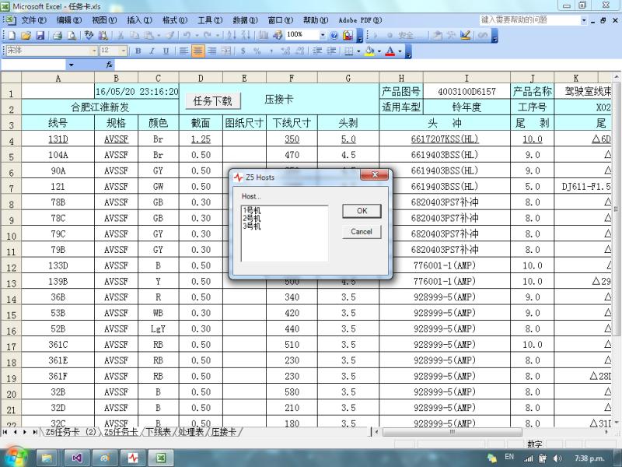The image size is (622, 467).
Task: Toggle Underline formatting
Action: pyautogui.click(x=166, y=51)
